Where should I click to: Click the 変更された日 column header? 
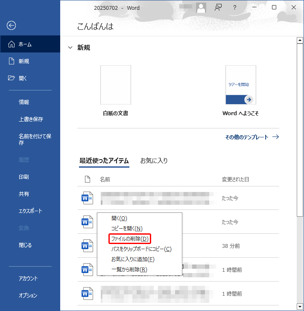(x=236, y=179)
